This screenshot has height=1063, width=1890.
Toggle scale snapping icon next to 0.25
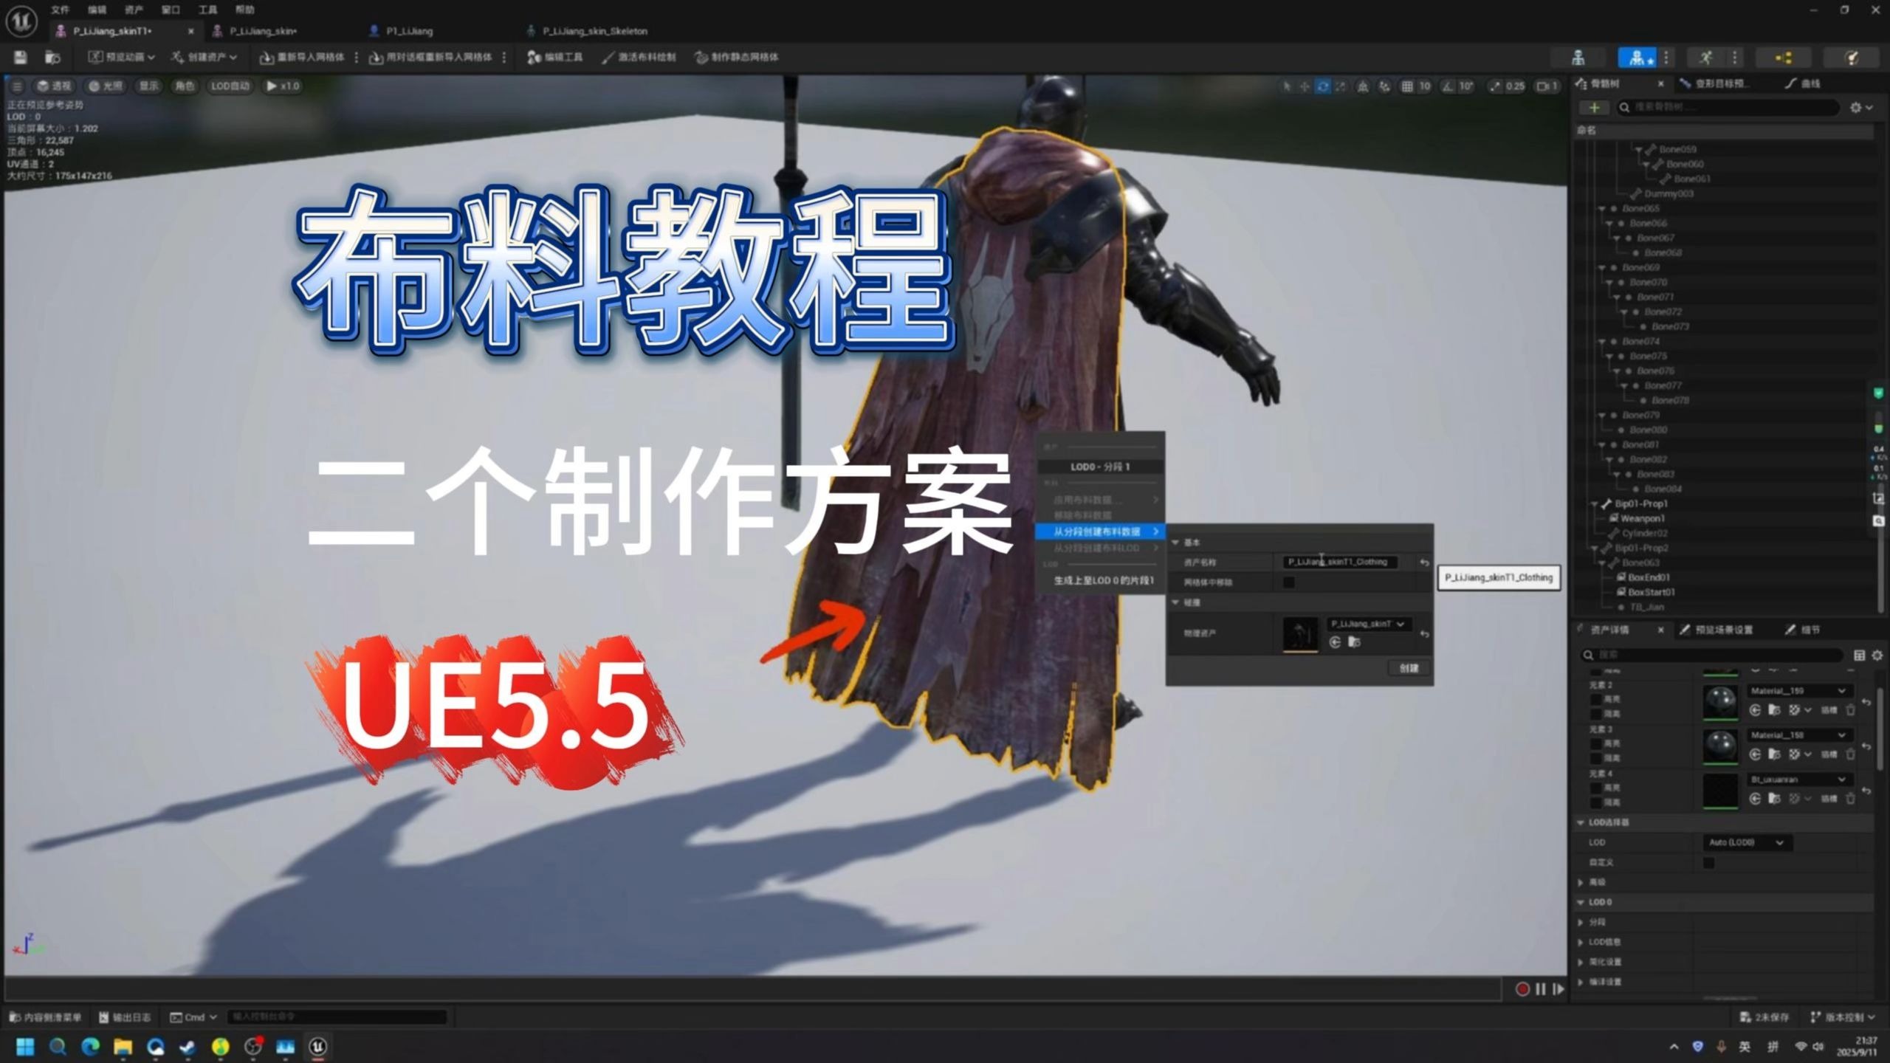[1495, 86]
